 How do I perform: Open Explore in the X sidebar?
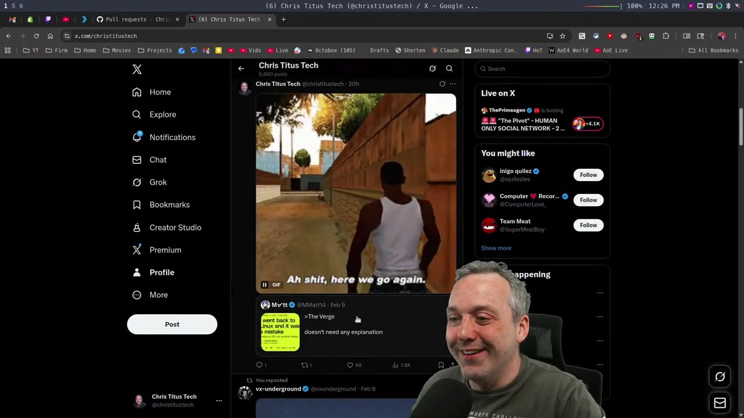[x=154, y=115]
